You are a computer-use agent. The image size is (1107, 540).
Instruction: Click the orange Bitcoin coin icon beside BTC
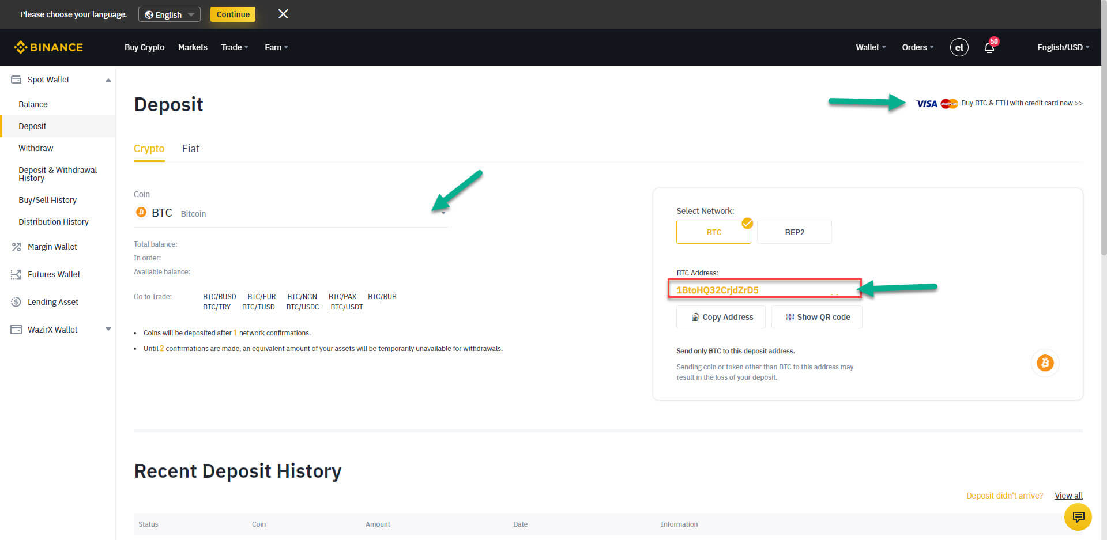coord(141,212)
